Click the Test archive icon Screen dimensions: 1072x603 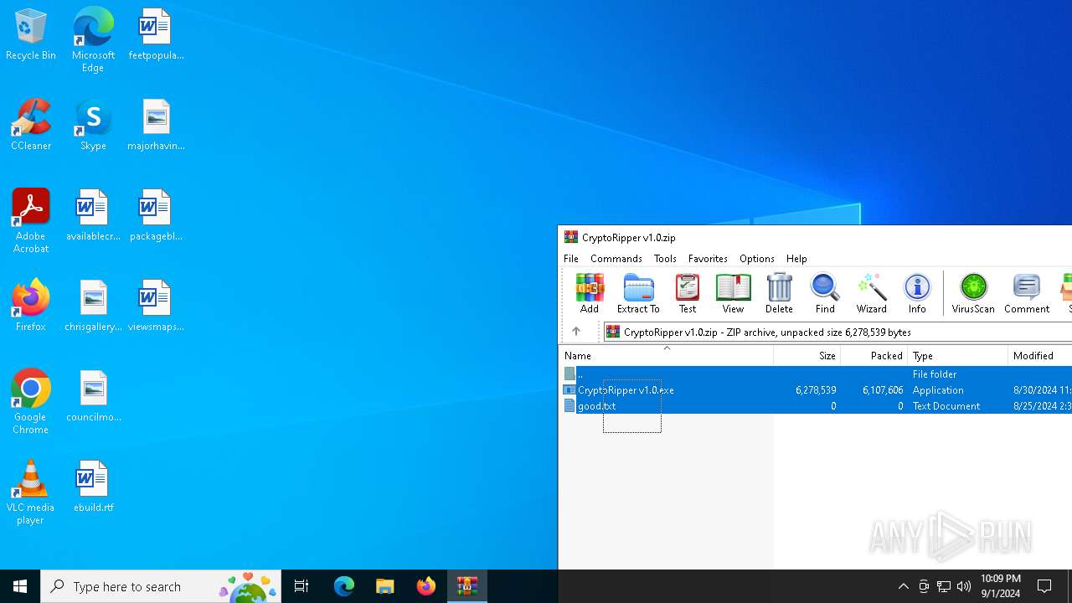[688, 293]
